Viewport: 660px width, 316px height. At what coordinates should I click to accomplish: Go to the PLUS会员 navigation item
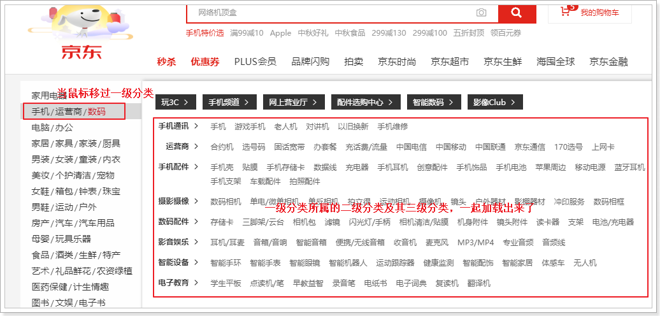coord(255,62)
